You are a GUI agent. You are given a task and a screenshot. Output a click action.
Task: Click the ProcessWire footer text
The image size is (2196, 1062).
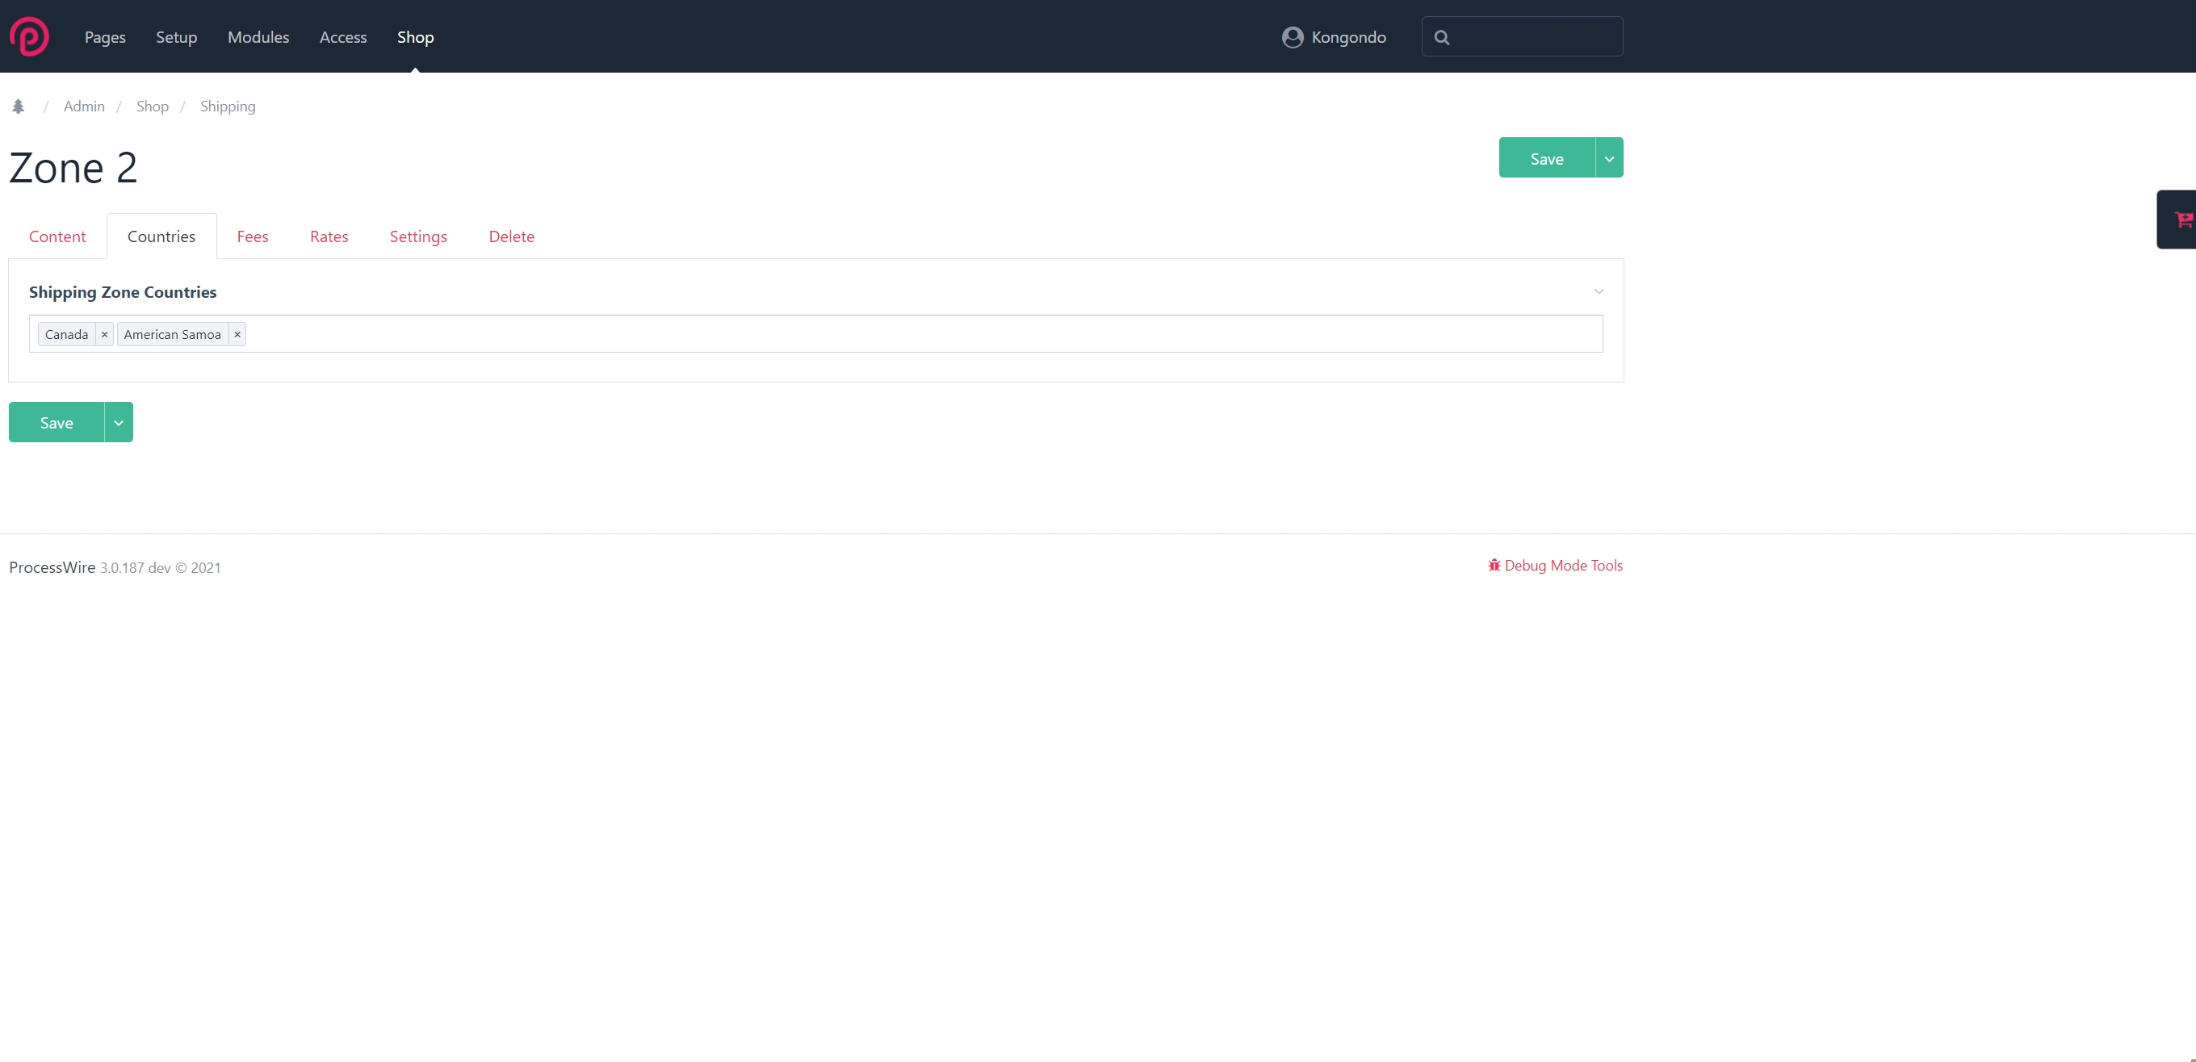click(x=52, y=567)
